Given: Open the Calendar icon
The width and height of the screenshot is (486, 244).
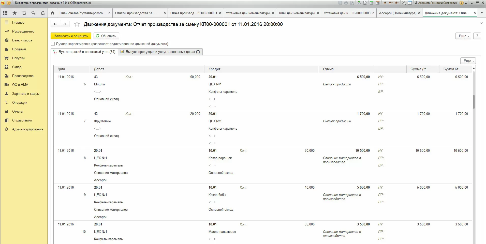Looking at the screenshot, I should 378,3.
